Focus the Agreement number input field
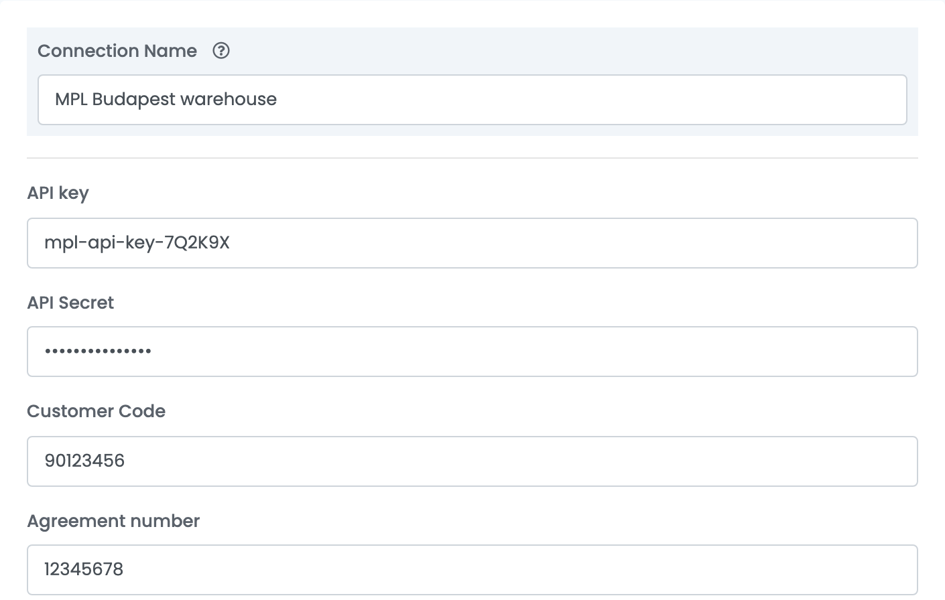Image resolution: width=945 pixels, height=600 pixels. [x=472, y=570]
